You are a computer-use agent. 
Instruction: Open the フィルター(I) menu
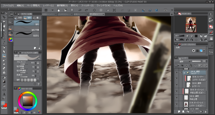coord(87,5)
